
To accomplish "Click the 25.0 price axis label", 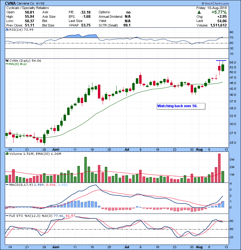I will coord(233,143).
